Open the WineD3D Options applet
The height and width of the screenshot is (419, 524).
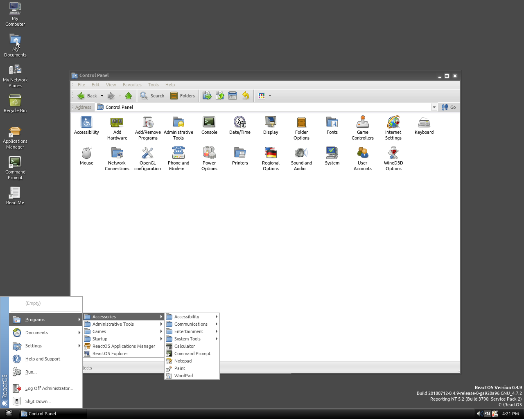pyautogui.click(x=393, y=159)
